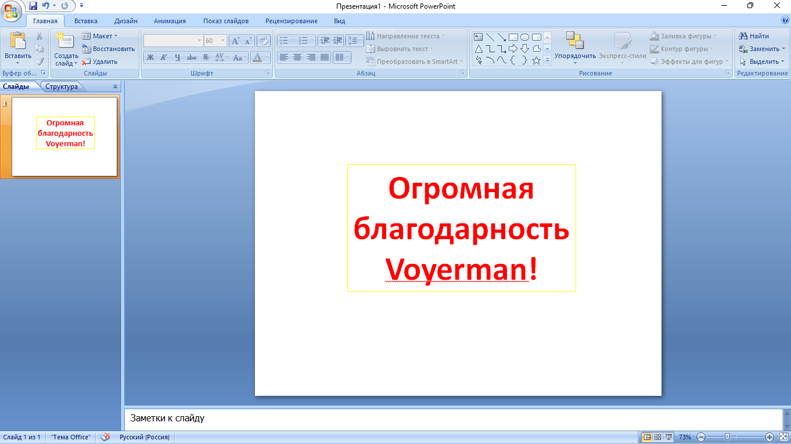Screen dimensions: 791x444
Task: Click the Save icon in quick access toolbar
Action: click(33, 6)
